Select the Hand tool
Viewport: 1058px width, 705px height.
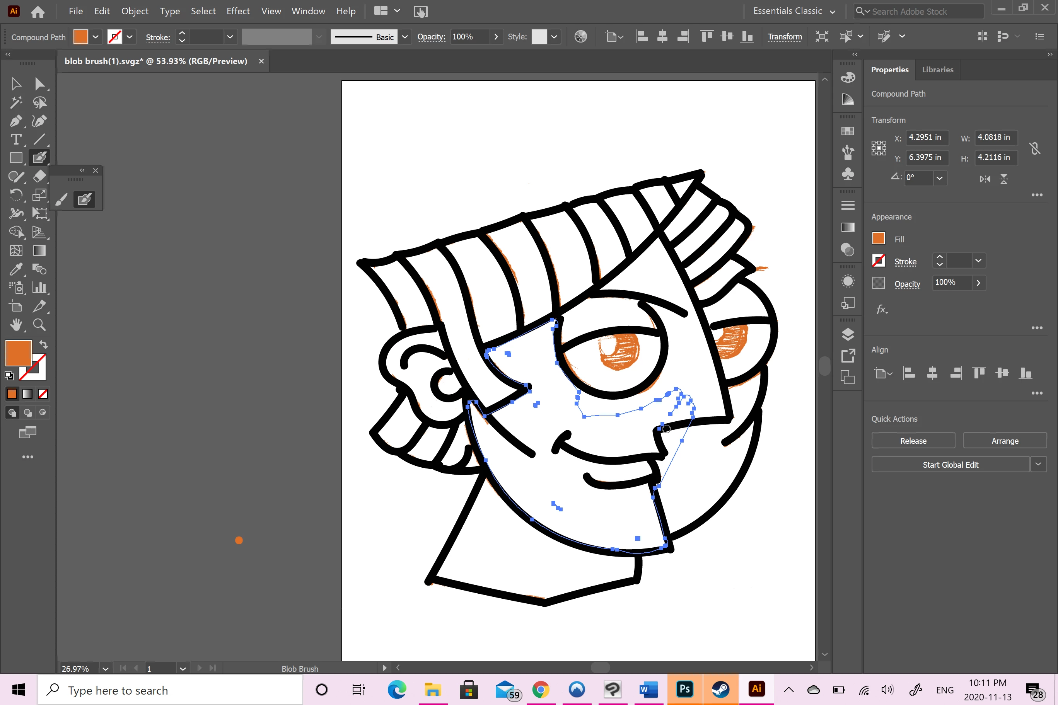coord(15,325)
